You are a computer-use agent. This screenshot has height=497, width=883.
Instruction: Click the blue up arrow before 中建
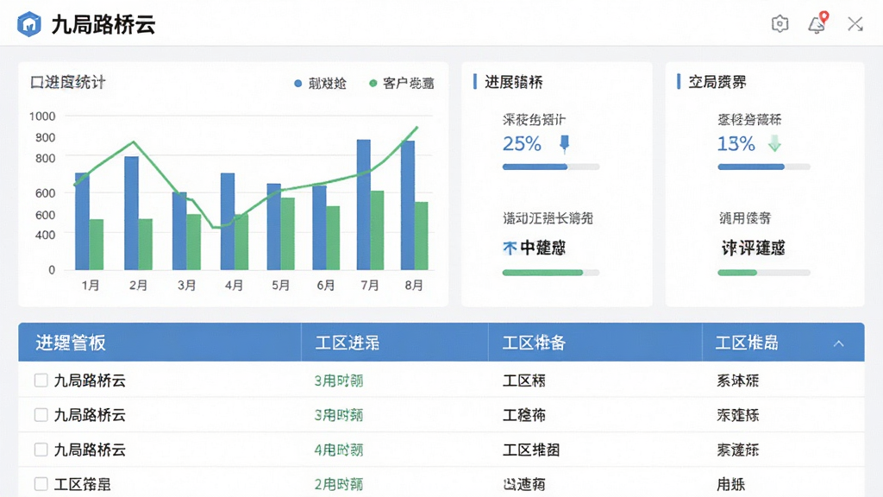[510, 248]
